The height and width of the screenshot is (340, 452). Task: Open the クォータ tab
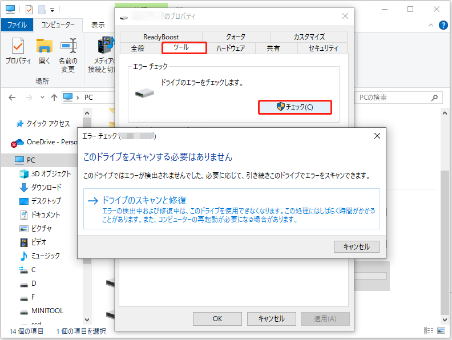[236, 37]
